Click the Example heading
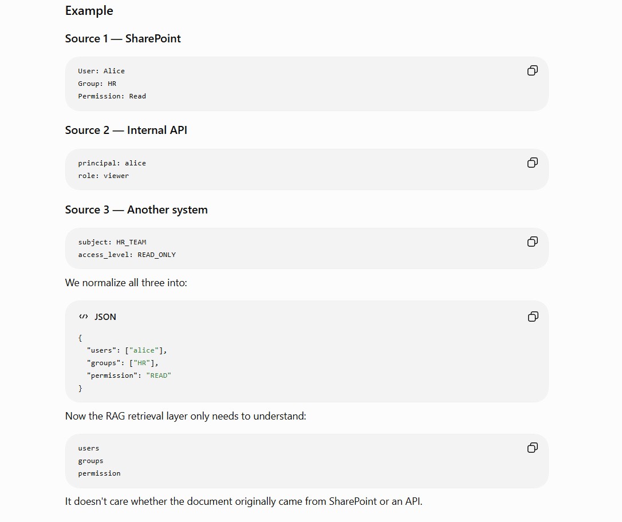 click(89, 11)
